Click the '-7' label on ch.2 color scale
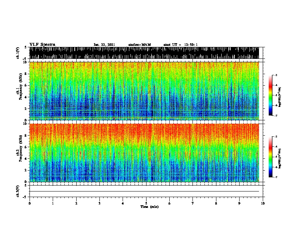 point(276,177)
